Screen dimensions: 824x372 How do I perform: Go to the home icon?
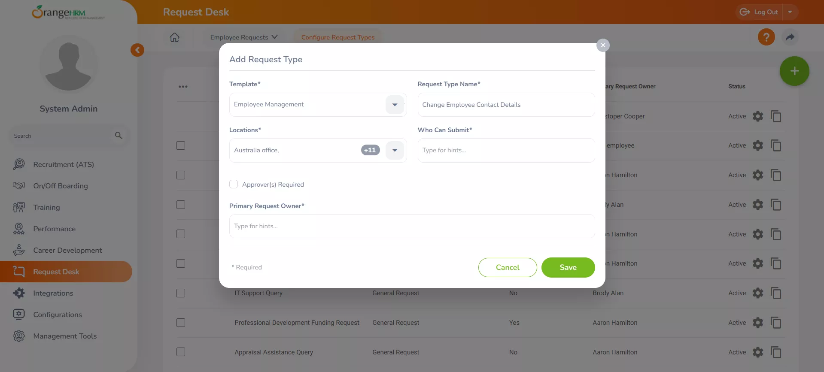click(x=174, y=37)
